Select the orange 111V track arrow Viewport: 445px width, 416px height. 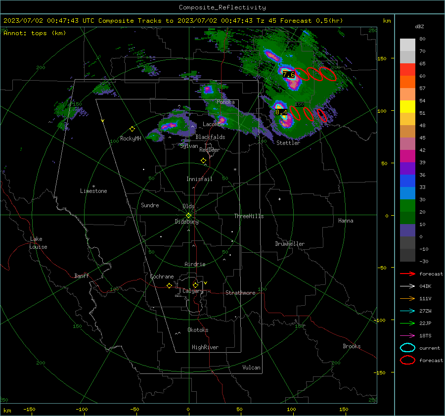407,298
